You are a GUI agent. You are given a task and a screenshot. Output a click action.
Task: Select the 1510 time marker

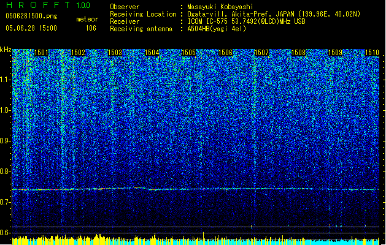point(372,53)
